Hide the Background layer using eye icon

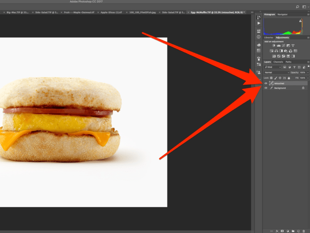tap(266, 88)
